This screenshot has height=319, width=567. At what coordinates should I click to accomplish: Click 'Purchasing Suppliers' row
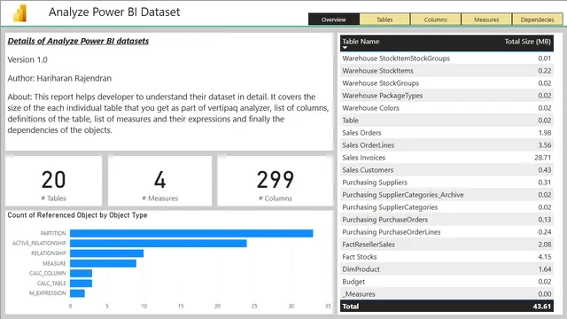[447, 183]
